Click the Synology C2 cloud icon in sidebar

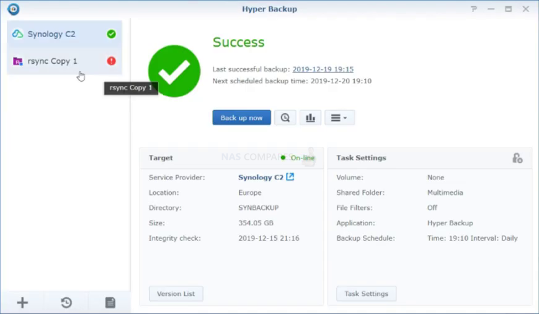(17, 34)
